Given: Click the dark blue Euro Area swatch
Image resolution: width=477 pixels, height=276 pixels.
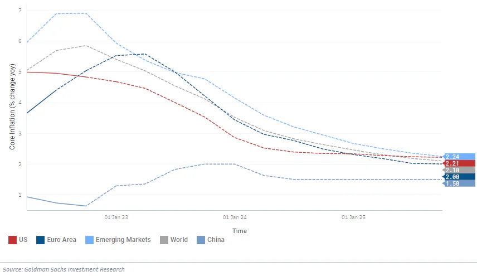Looking at the screenshot, I should click(41, 240).
